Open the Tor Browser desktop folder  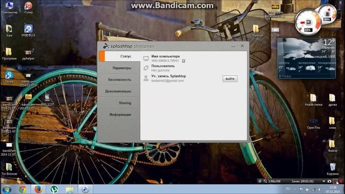9,169
